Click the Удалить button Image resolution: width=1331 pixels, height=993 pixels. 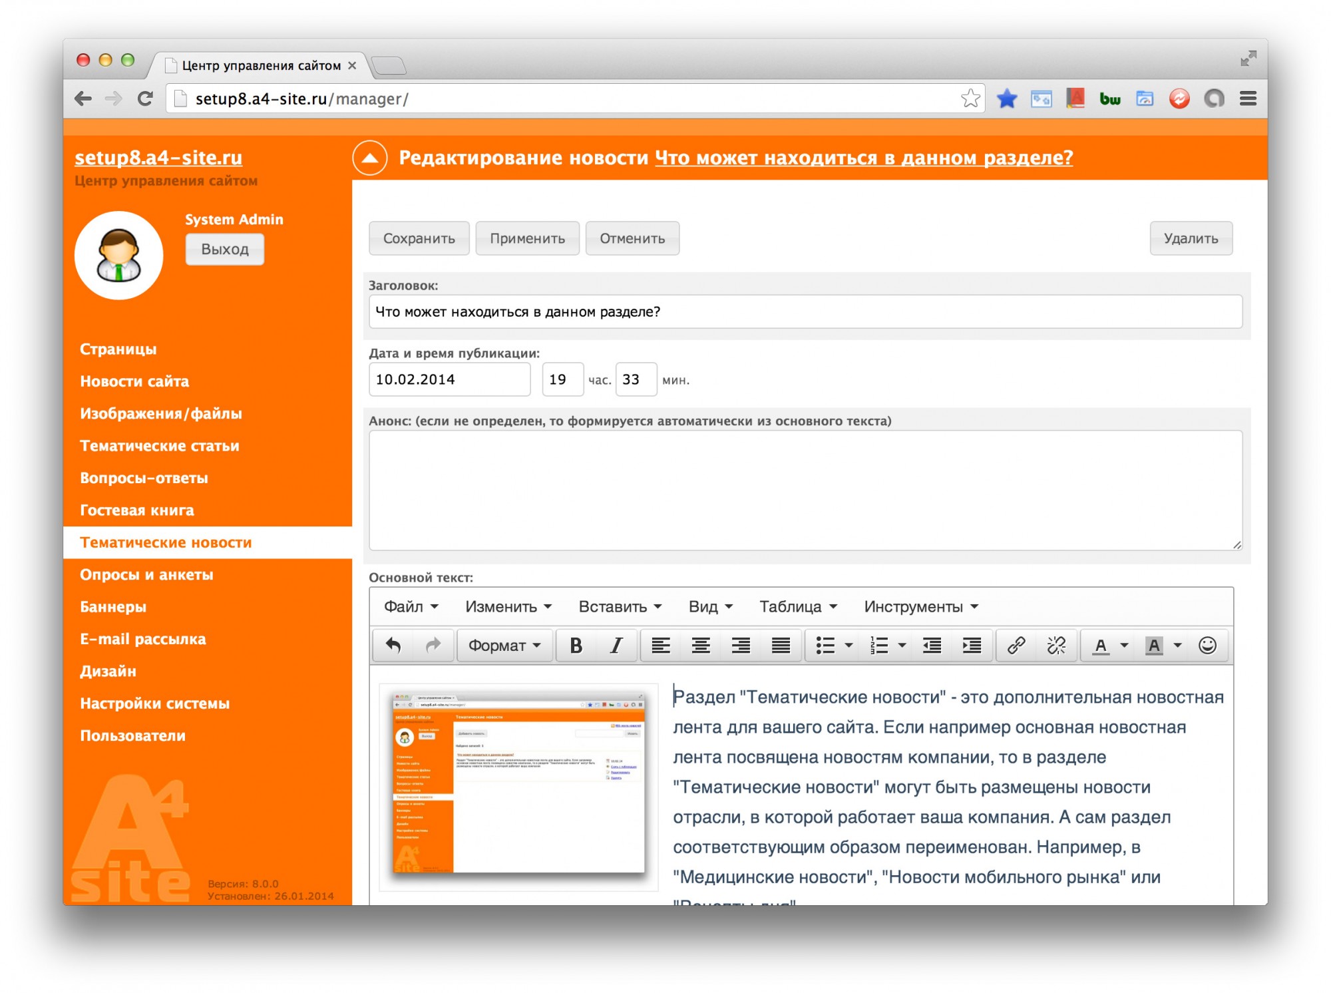click(x=1190, y=238)
